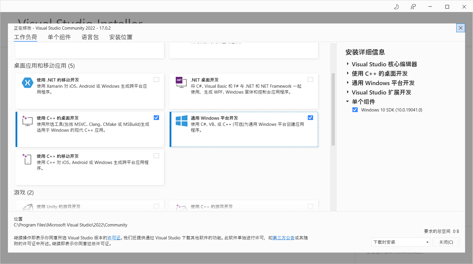The width and height of the screenshot is (473, 264).
Task: Enable 使用 .NET 的移动开发 workload
Action: pos(156,79)
